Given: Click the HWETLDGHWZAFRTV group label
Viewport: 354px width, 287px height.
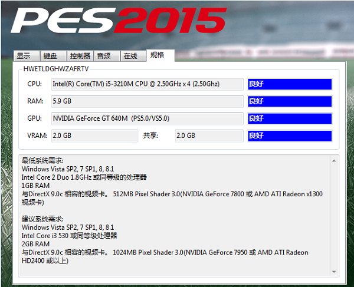Looking at the screenshot, I should click(x=56, y=69).
